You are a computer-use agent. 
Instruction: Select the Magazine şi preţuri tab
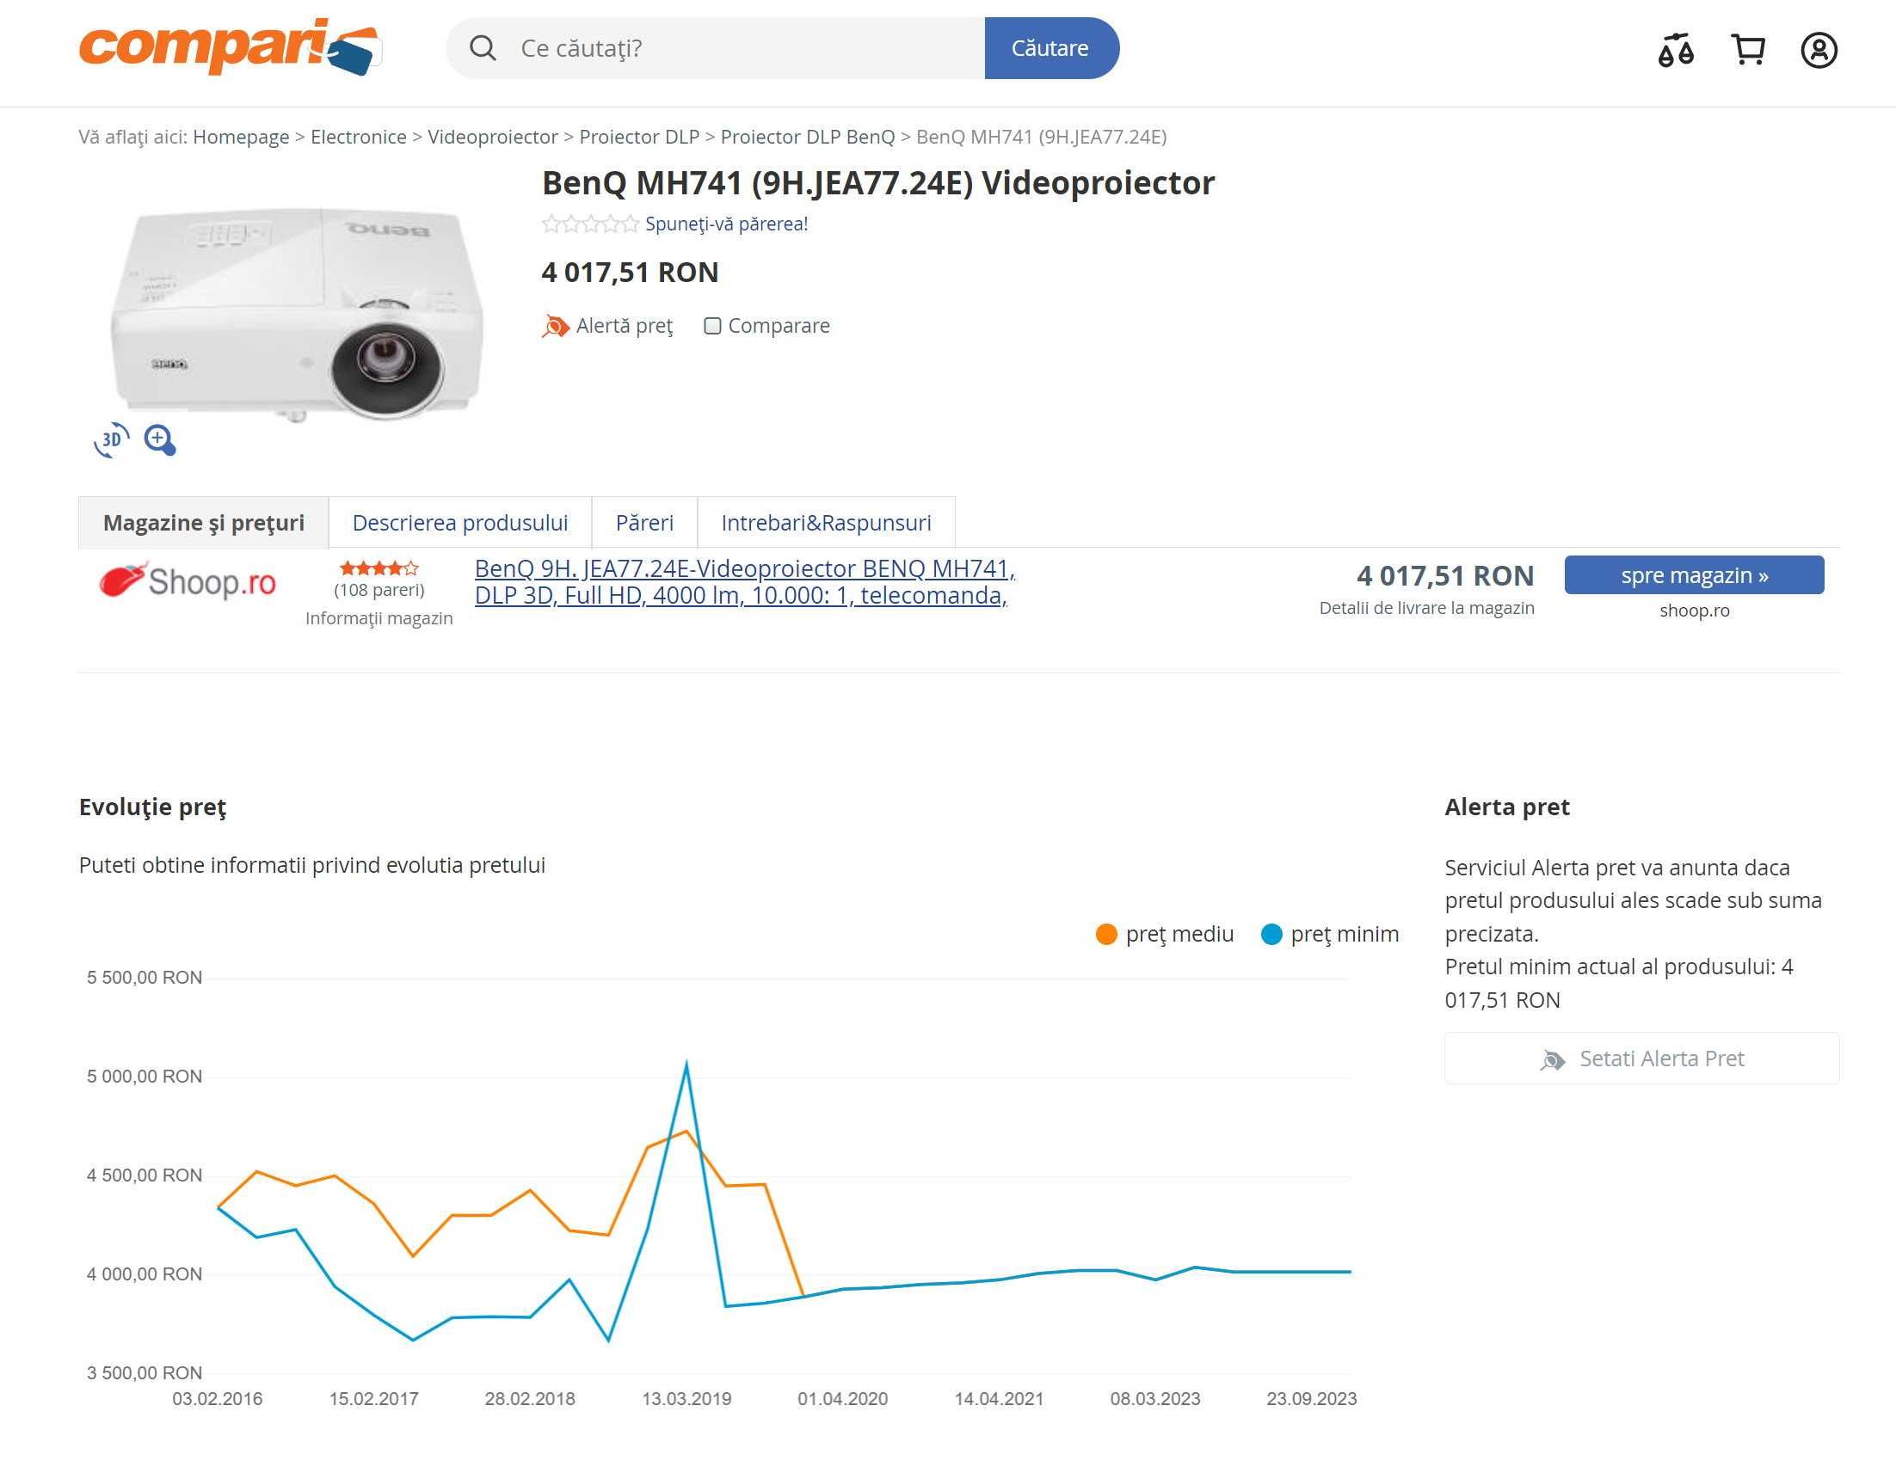203,523
